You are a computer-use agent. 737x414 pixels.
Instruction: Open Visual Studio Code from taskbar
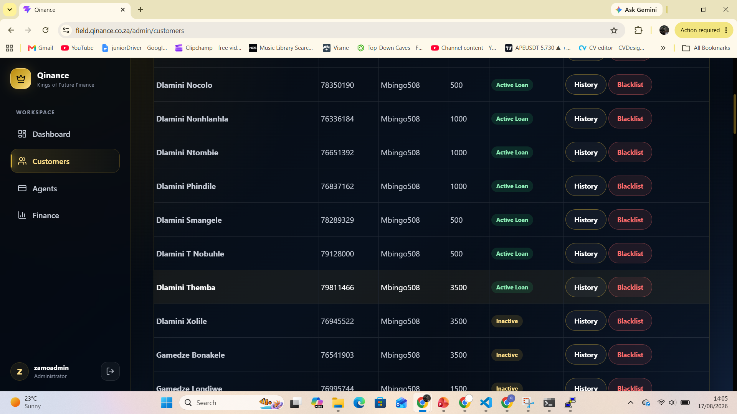point(486,402)
